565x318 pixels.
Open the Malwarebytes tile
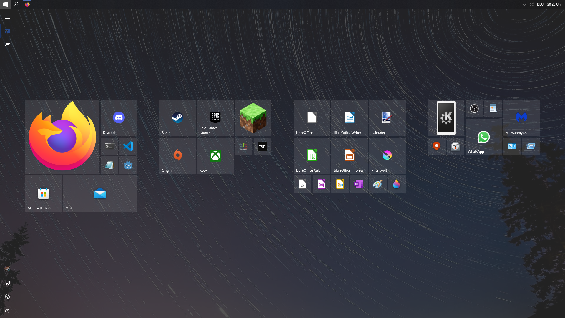521,118
